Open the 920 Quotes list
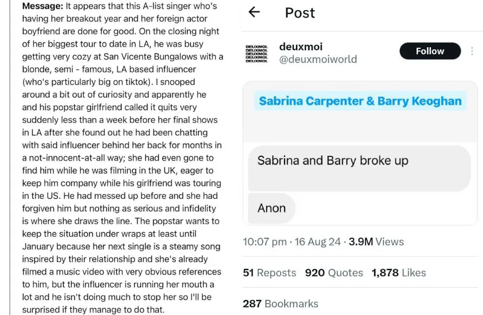The height and width of the screenshot is (315, 483). (334, 273)
